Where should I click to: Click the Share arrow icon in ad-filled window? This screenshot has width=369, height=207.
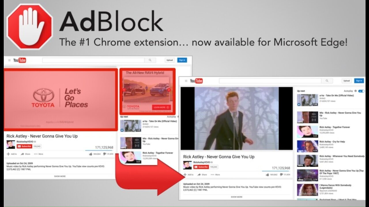click(x=23, y=154)
